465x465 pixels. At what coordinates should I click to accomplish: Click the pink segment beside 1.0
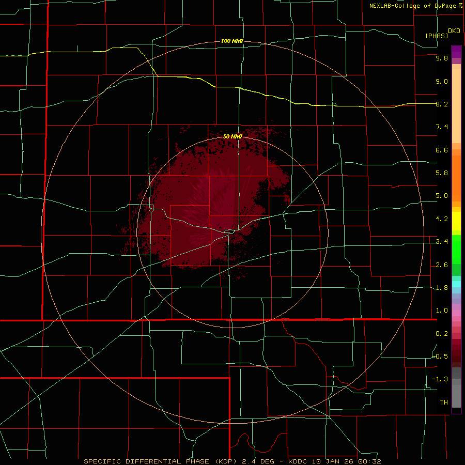coord(456,313)
